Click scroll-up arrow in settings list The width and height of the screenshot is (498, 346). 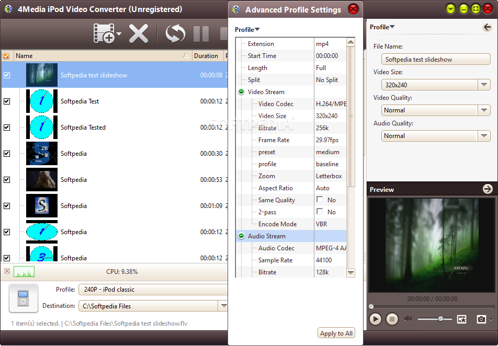pyautogui.click(x=350, y=42)
